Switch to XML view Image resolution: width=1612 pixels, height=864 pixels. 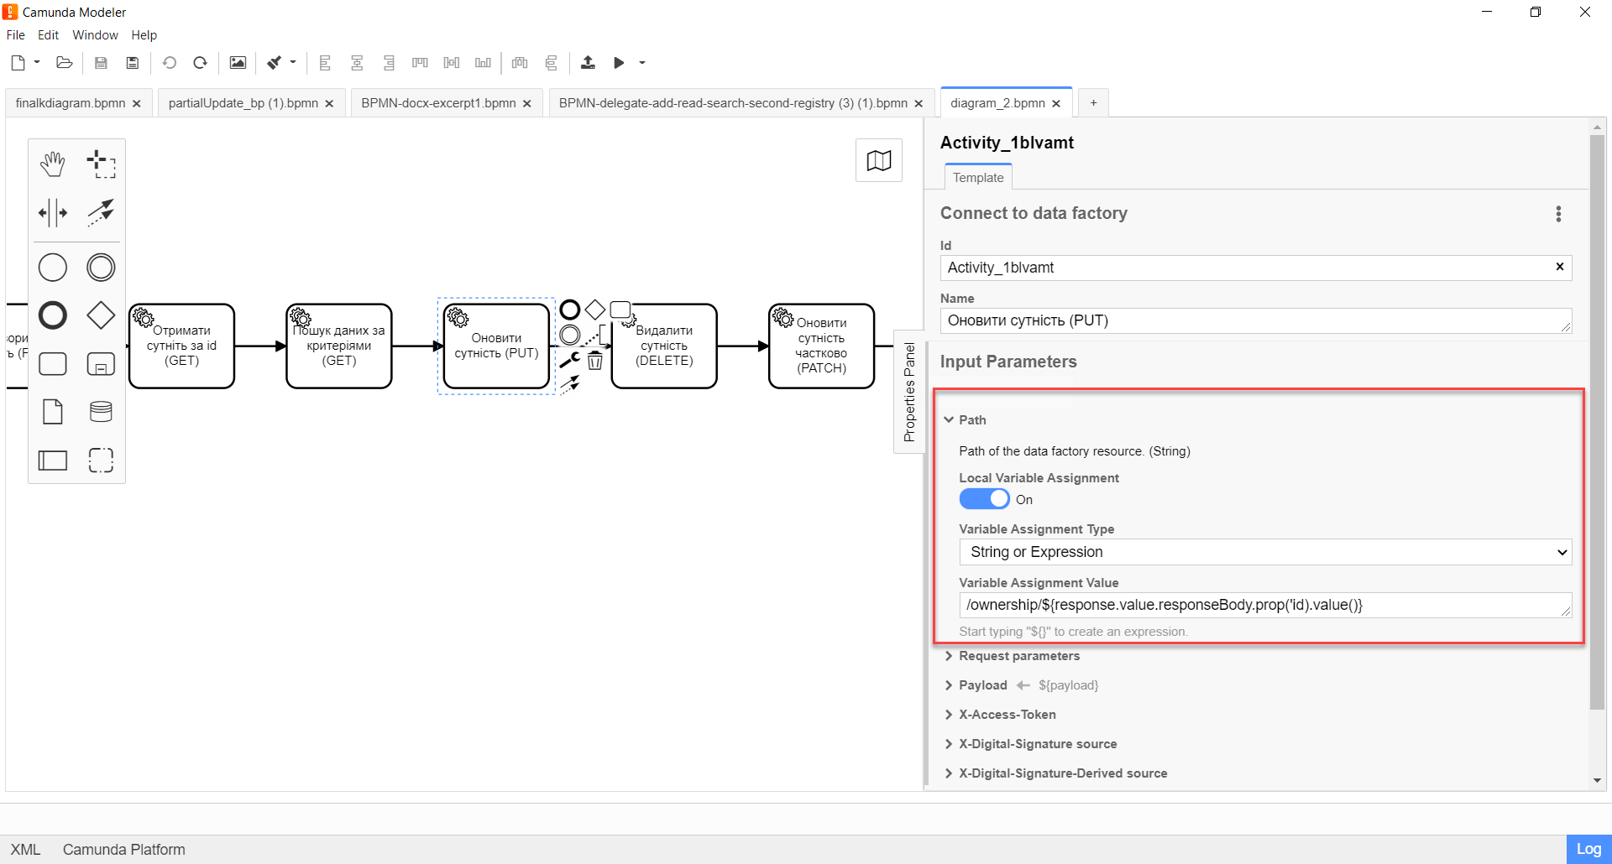point(25,850)
